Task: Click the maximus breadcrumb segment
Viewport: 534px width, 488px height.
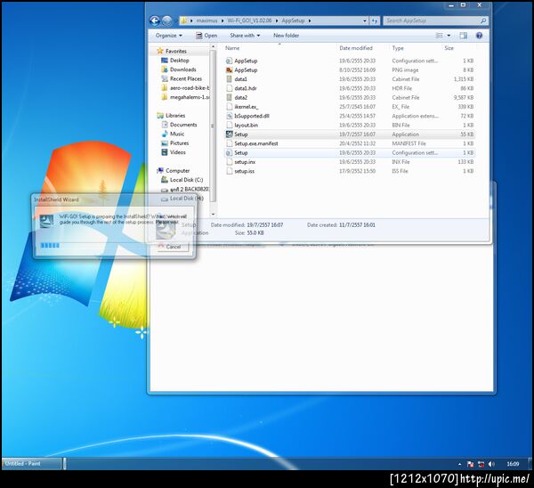Action: click(x=206, y=20)
